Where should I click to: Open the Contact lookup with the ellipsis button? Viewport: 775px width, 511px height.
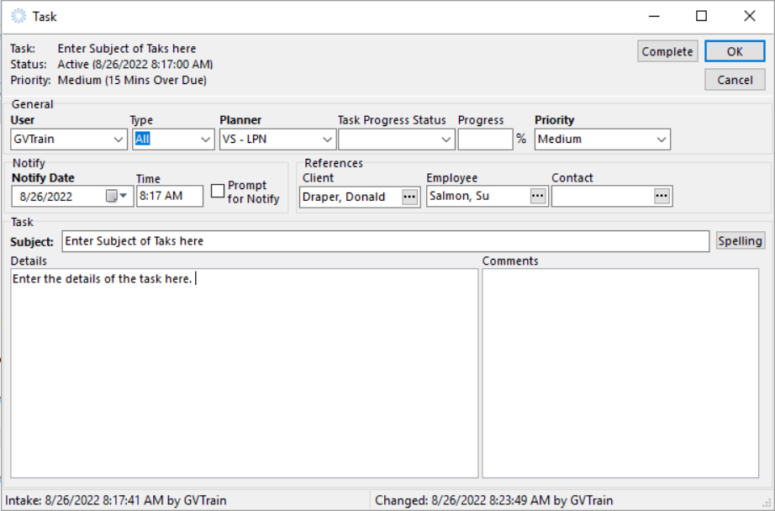tap(663, 196)
